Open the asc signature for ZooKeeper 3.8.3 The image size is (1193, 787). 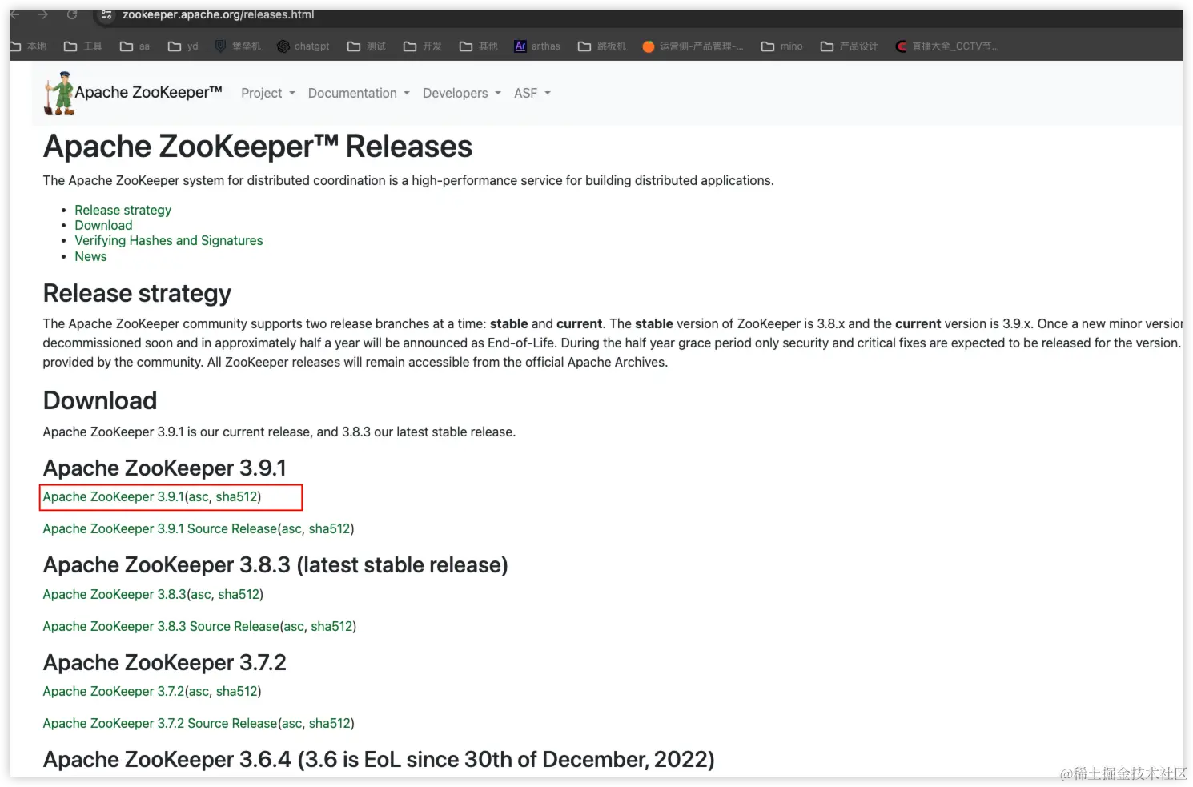201,595
